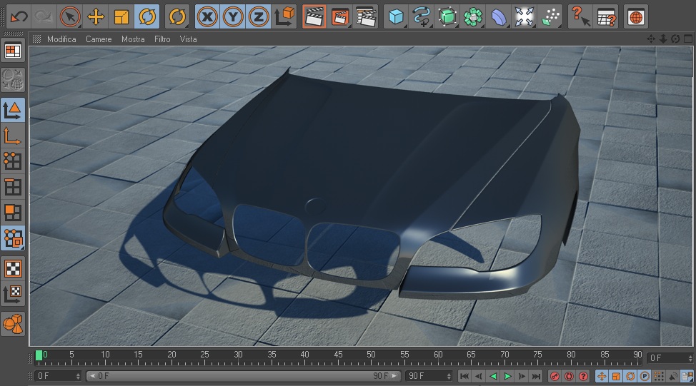Enable Texture Axis mode
This screenshot has width=696, height=386.
[x=13, y=294]
